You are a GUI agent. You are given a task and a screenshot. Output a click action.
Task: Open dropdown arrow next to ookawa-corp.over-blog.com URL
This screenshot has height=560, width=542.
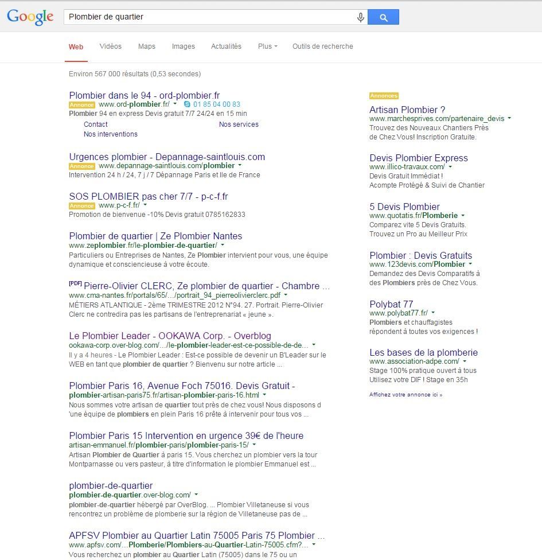(314, 345)
